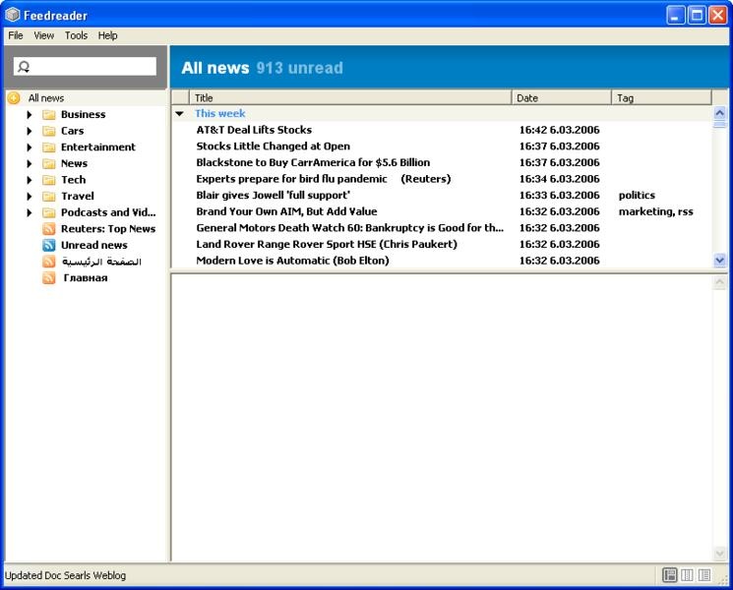Open the File menu
733x590 pixels.
(x=16, y=35)
